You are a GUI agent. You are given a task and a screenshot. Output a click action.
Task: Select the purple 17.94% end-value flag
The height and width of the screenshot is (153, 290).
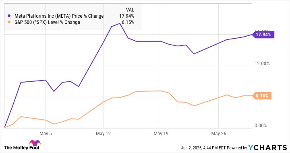(263, 35)
